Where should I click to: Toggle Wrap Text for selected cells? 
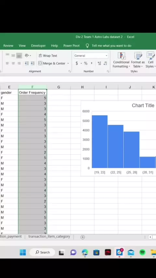(x=48, y=56)
